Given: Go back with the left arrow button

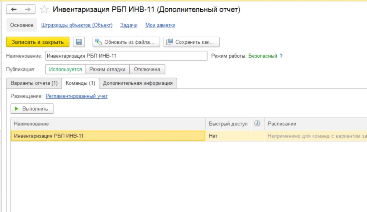Looking at the screenshot, I should point(14,9).
